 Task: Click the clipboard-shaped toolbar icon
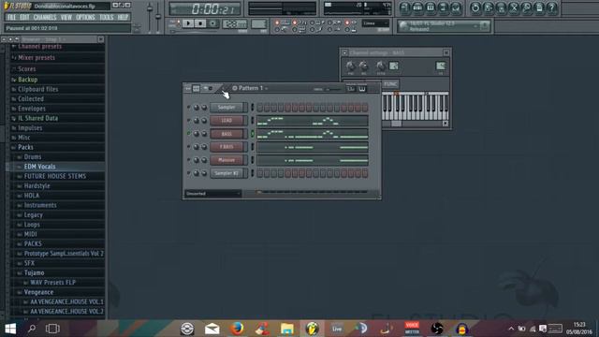point(539,7)
